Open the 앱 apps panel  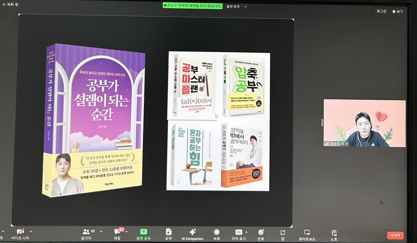tap(283, 235)
